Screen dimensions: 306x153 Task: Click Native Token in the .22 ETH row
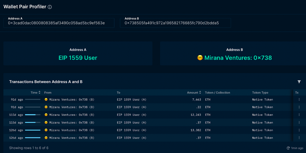pyautogui.click(x=263, y=107)
